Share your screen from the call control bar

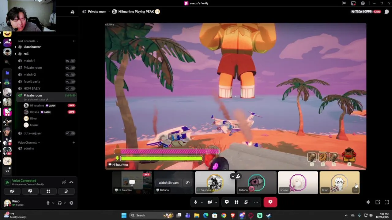click(227, 202)
